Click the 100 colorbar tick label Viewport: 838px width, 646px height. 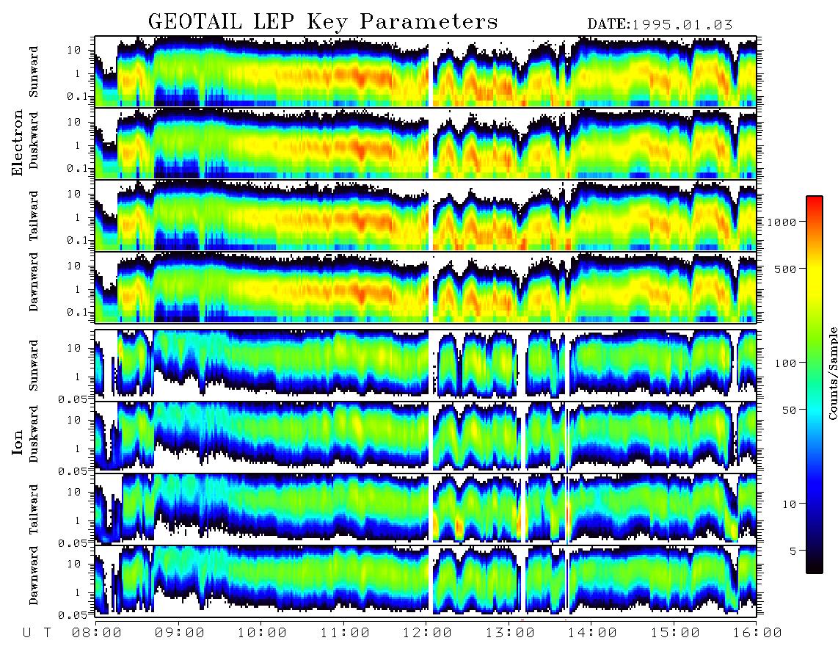(x=786, y=363)
